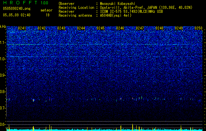The height and width of the screenshot is (131, 206).
Task: Click the Receiving Location value text
Action: 146,8
